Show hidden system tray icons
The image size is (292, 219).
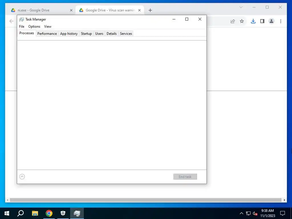click(x=241, y=213)
